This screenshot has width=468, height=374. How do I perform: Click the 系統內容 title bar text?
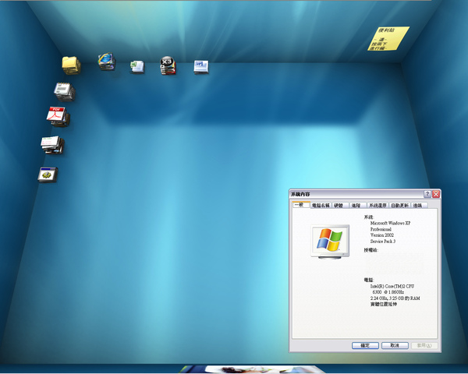tap(300, 194)
